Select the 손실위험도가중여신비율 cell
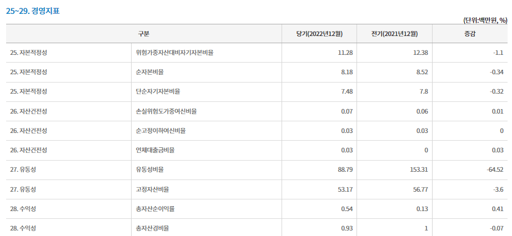Viewport: 512px width, 236px height. click(166, 111)
